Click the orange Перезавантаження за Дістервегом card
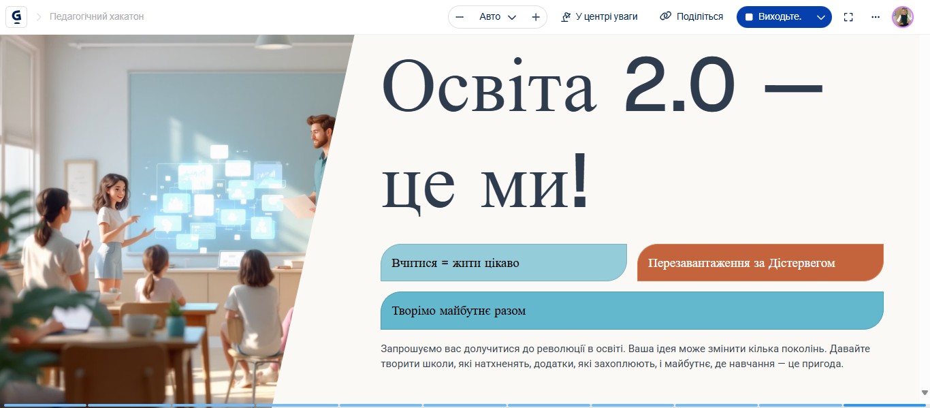 pos(760,263)
